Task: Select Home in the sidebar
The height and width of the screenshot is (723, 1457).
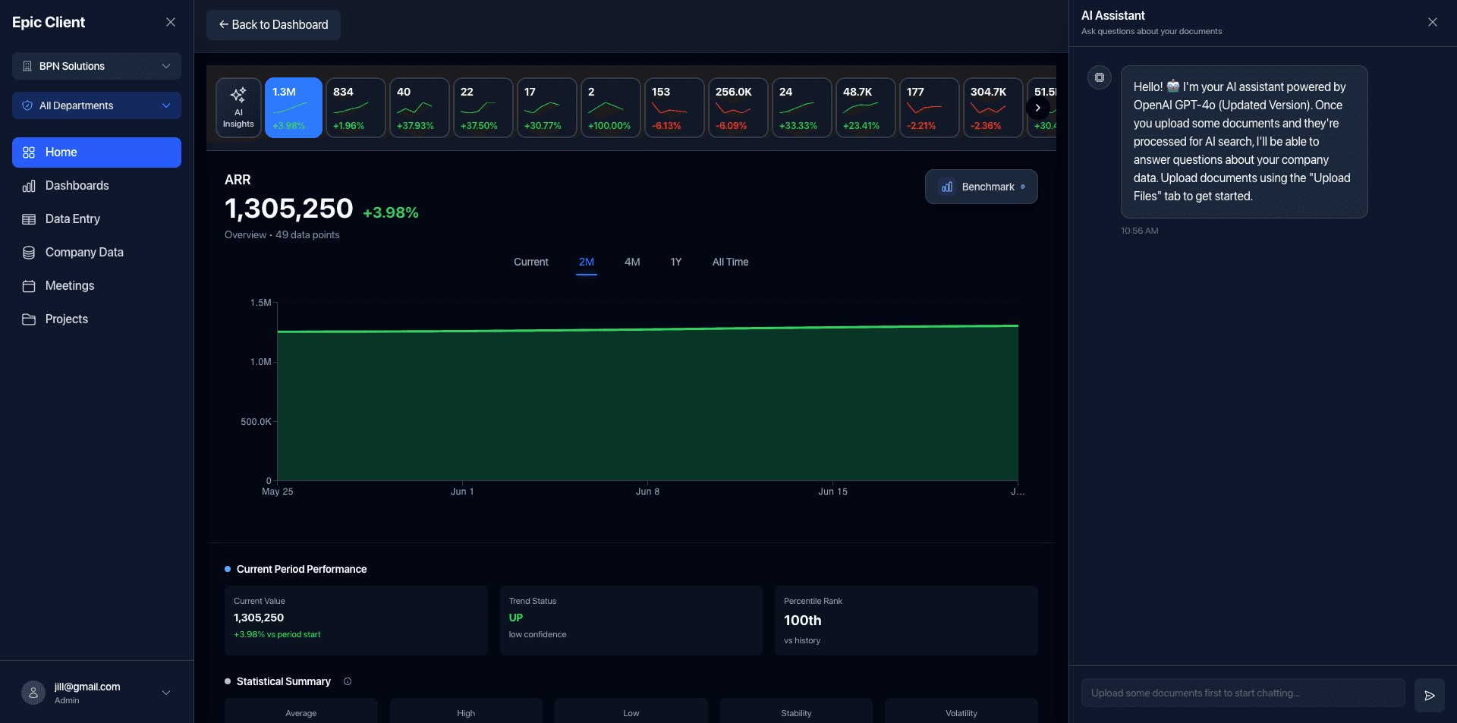Action: (96, 152)
